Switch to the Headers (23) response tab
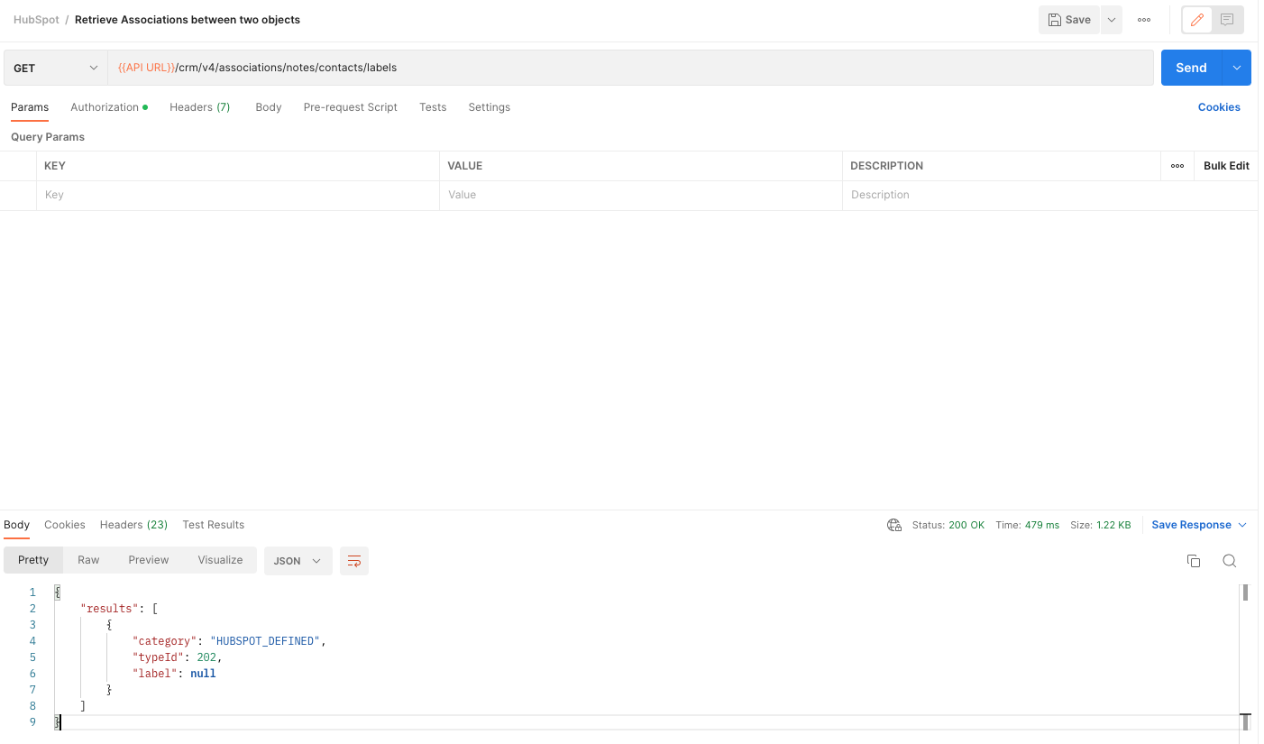This screenshot has height=744, width=1264. pyautogui.click(x=133, y=524)
